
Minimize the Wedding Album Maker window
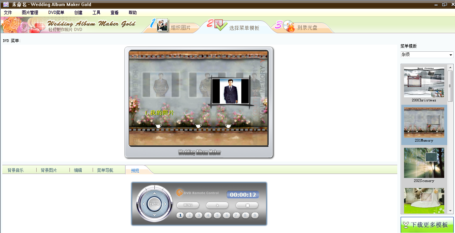437,4
